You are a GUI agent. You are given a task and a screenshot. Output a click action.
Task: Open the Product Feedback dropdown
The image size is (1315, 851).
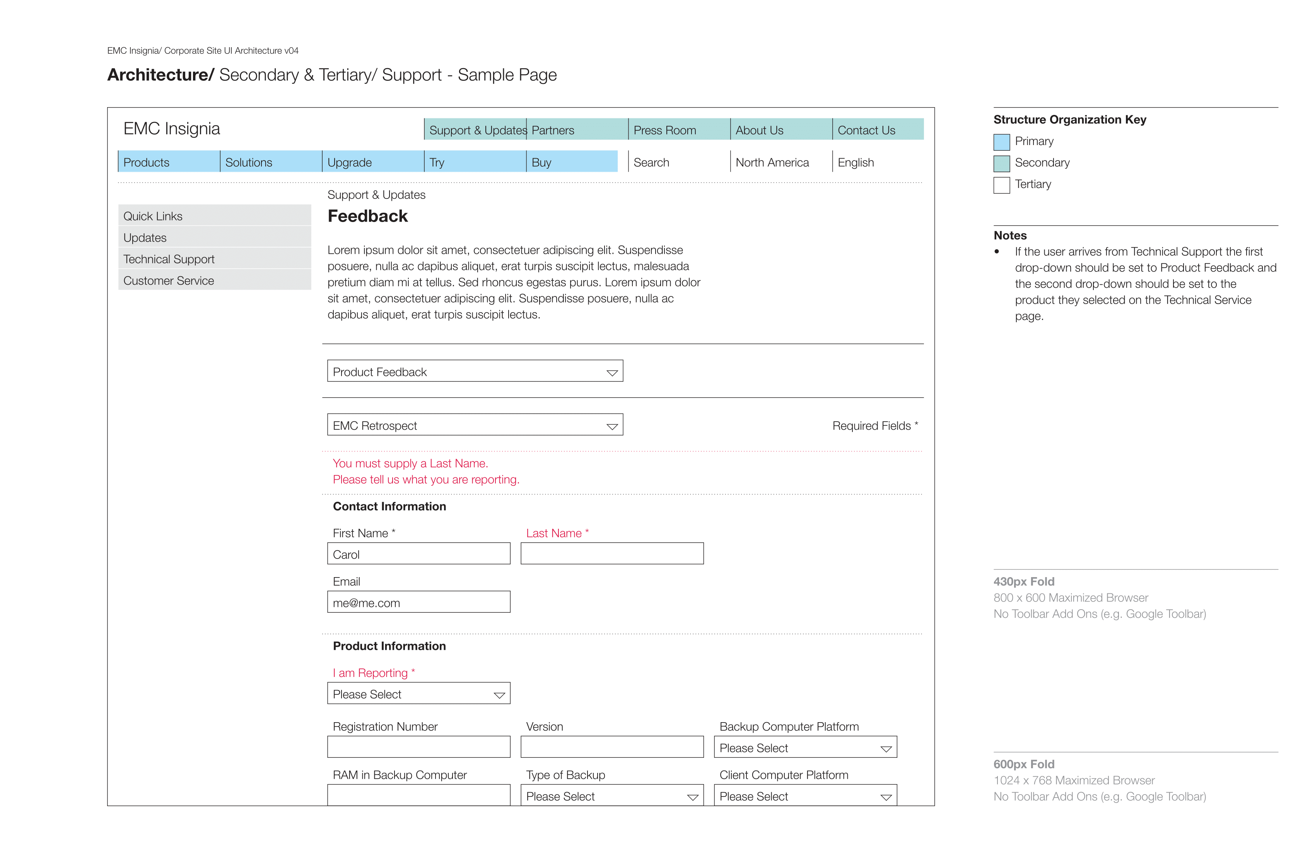coord(475,371)
